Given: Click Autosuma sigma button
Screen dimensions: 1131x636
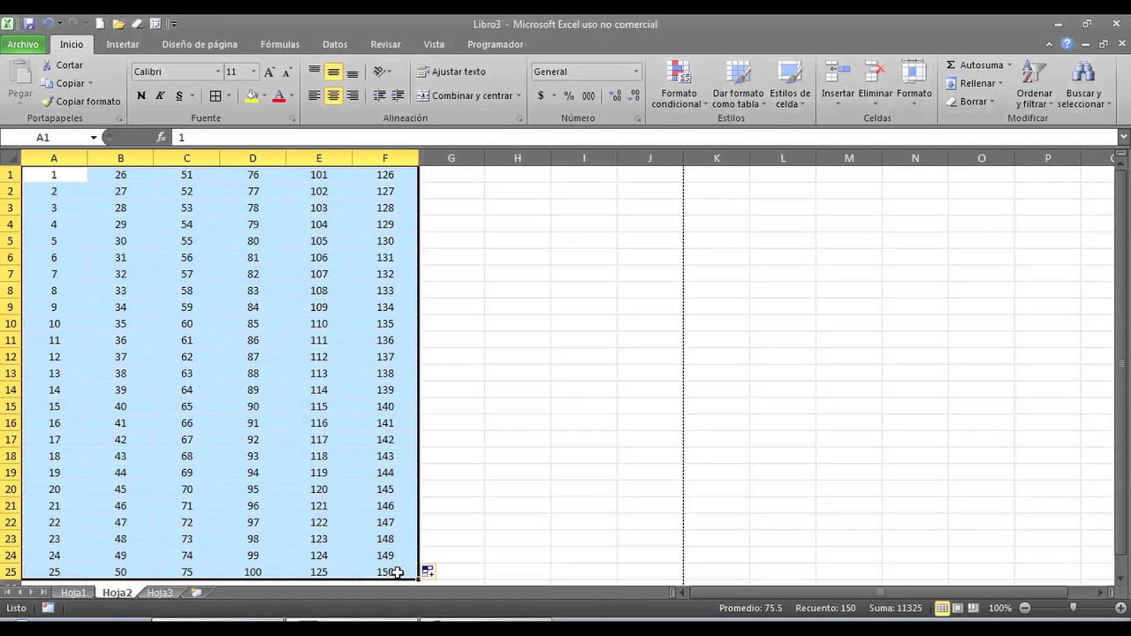Looking at the screenshot, I should tap(974, 65).
